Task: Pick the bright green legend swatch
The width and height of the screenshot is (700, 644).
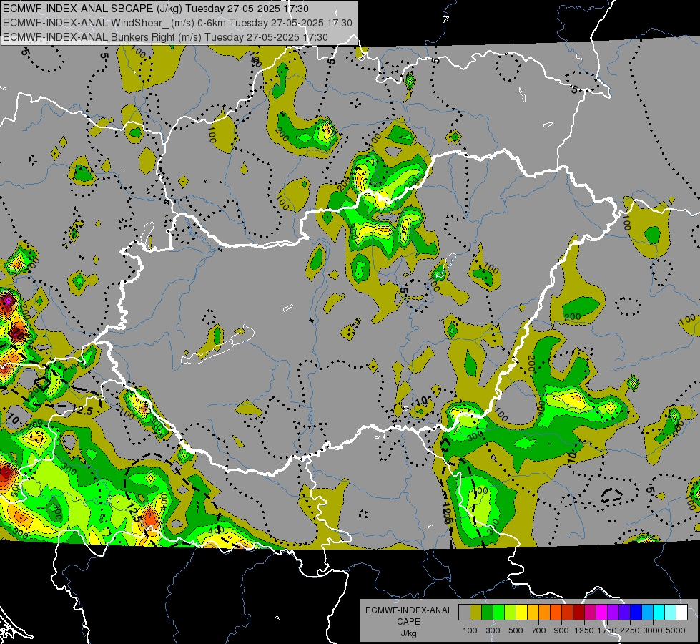Action: [x=498, y=613]
